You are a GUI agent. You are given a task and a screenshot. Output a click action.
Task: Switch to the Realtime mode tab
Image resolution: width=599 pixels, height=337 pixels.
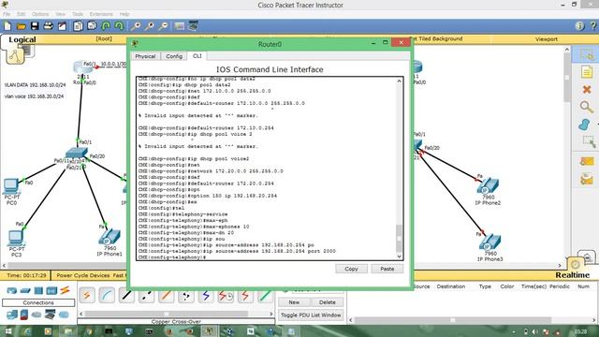[572, 275]
